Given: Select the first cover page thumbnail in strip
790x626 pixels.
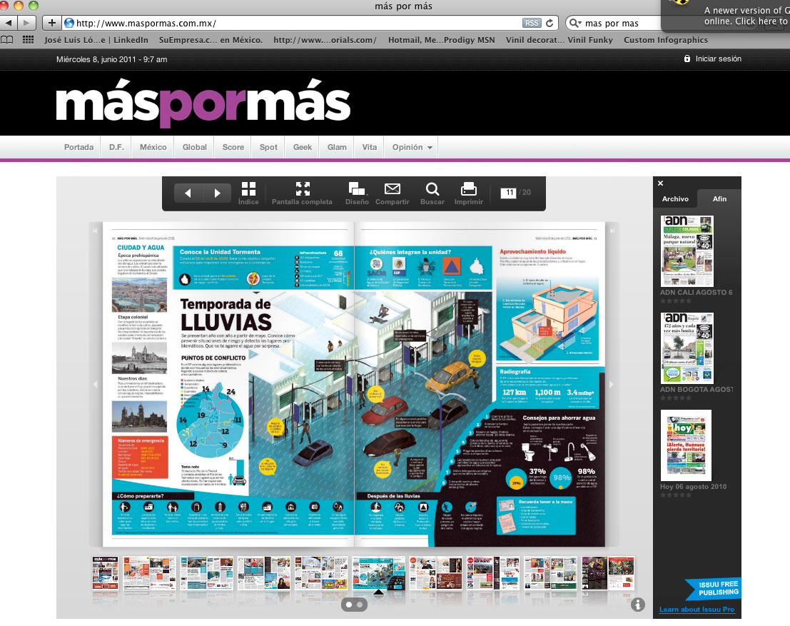Looking at the screenshot, I should pyautogui.click(x=105, y=573).
